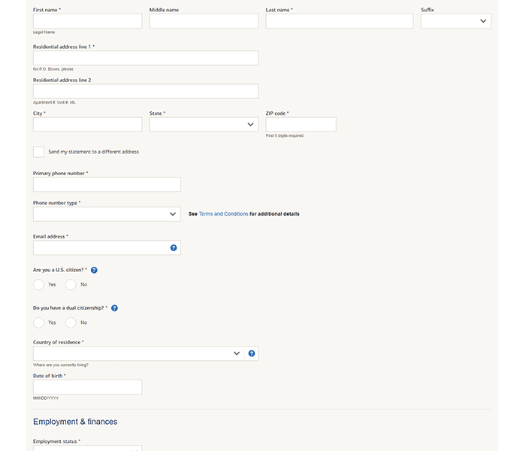
Task: Select Yes for U.S. citizen
Action: click(x=38, y=285)
